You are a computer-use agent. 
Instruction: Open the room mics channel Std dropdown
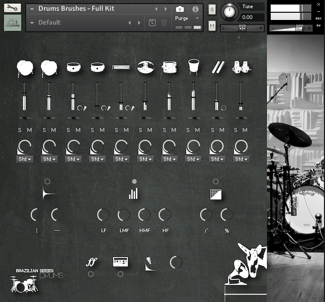point(241,159)
